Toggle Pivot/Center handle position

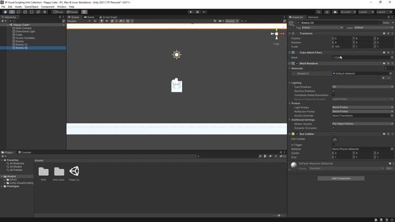(x=58, y=12)
